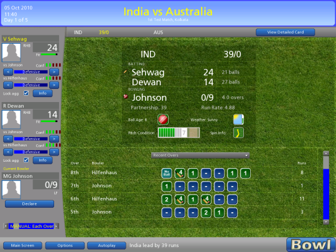Click Dewan's 27 balls text
This screenshot has width=336, height=252.
tap(231, 82)
